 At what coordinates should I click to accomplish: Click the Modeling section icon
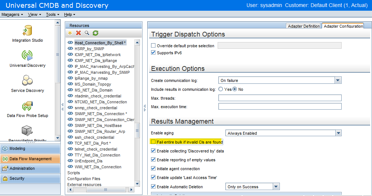point(5,148)
